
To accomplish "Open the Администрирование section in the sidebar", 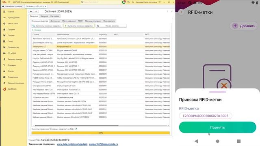I will point(15,83).
